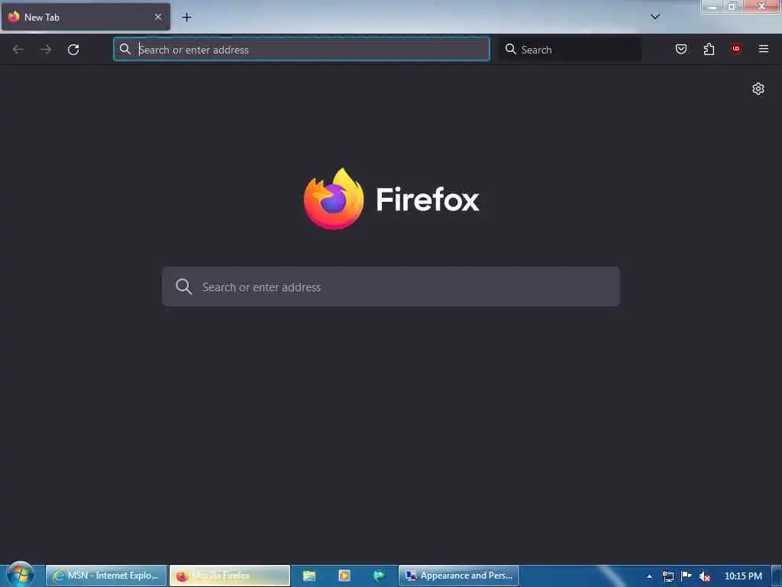Click the Firefox icon on New Tab tab

pyautogui.click(x=14, y=17)
